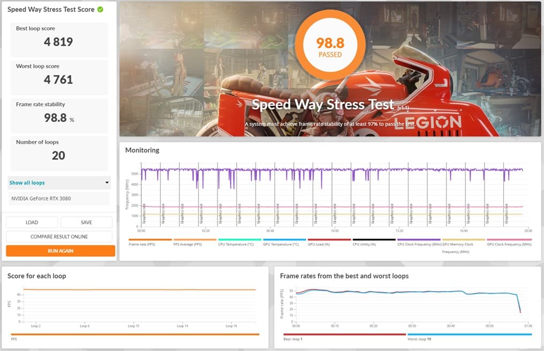Toggle the FPS Average legend swatch
The width and height of the screenshot is (544, 351).
coord(195,239)
